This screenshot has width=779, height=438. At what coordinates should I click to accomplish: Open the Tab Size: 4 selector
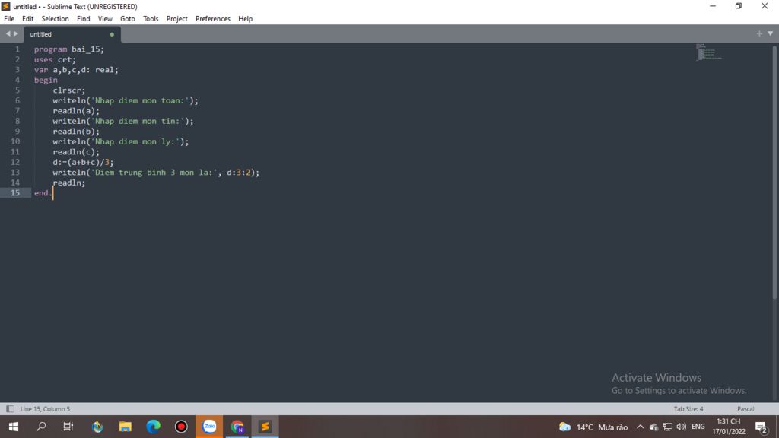coord(688,408)
